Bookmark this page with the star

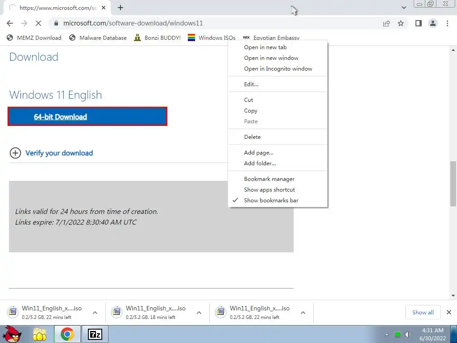(401, 23)
